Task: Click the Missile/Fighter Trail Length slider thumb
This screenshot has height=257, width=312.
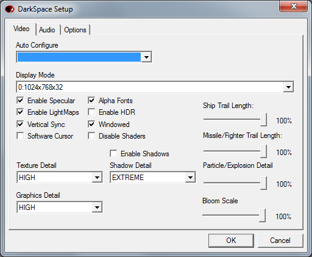Action: pyautogui.click(x=263, y=151)
